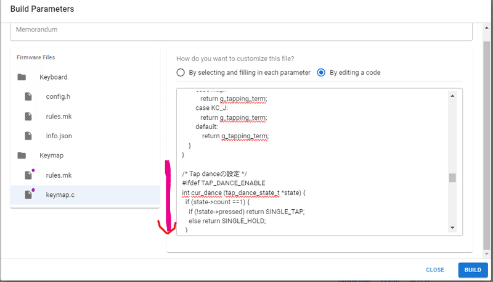Select 'By selecting and filling in each parameter'
493x282 pixels.
pos(181,72)
